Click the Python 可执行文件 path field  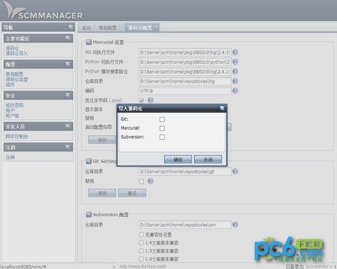[x=185, y=62]
